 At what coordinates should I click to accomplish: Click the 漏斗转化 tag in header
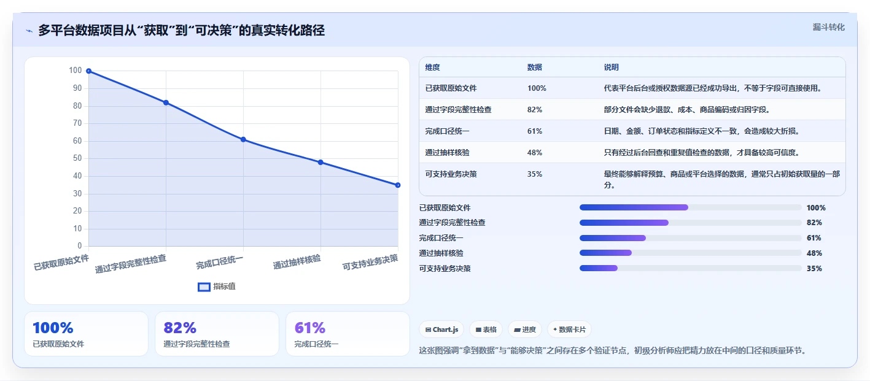tap(828, 27)
